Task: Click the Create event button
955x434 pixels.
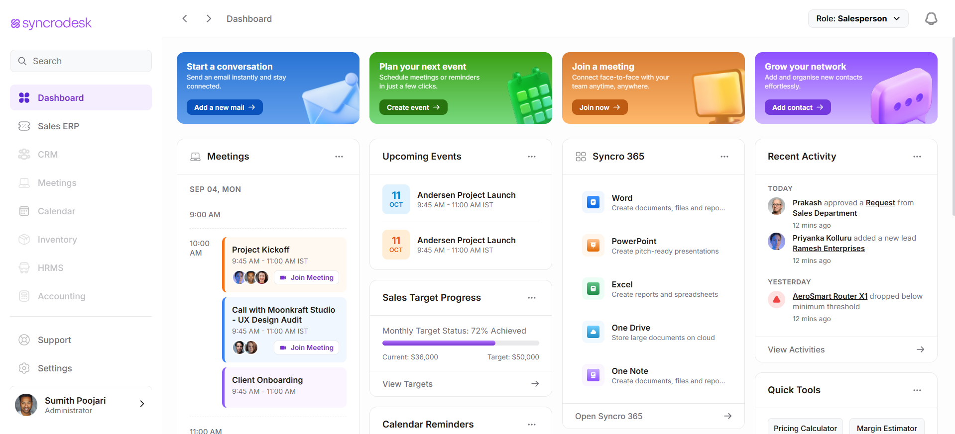Action: (413, 107)
